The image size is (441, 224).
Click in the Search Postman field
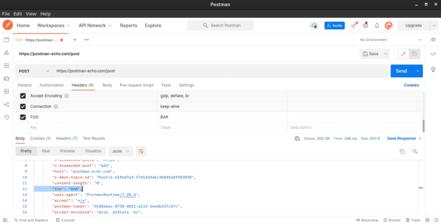coord(220,25)
